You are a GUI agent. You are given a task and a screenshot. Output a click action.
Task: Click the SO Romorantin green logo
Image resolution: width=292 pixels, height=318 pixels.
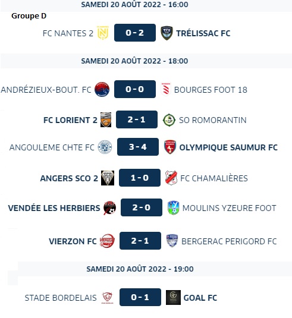click(x=169, y=120)
